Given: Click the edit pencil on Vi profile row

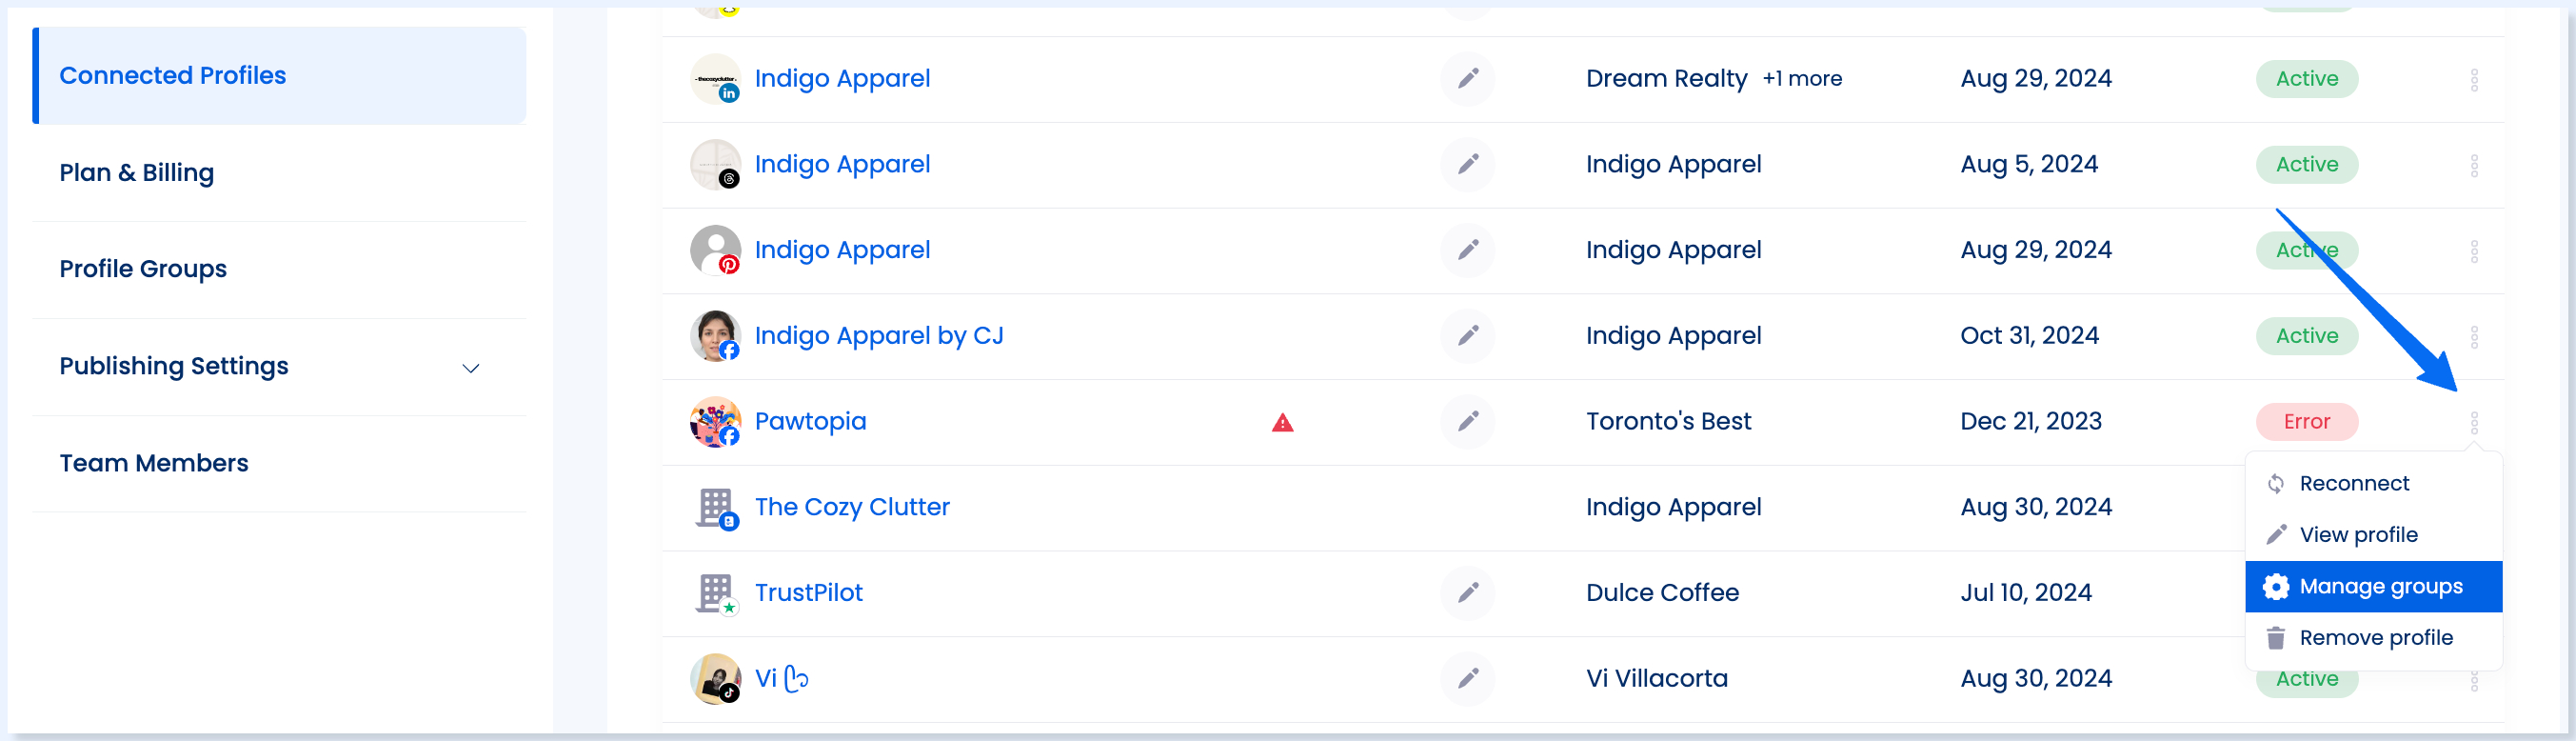Looking at the screenshot, I should (x=1467, y=679).
